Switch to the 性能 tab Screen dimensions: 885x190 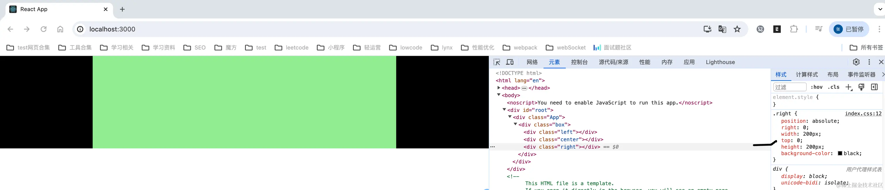pos(644,62)
